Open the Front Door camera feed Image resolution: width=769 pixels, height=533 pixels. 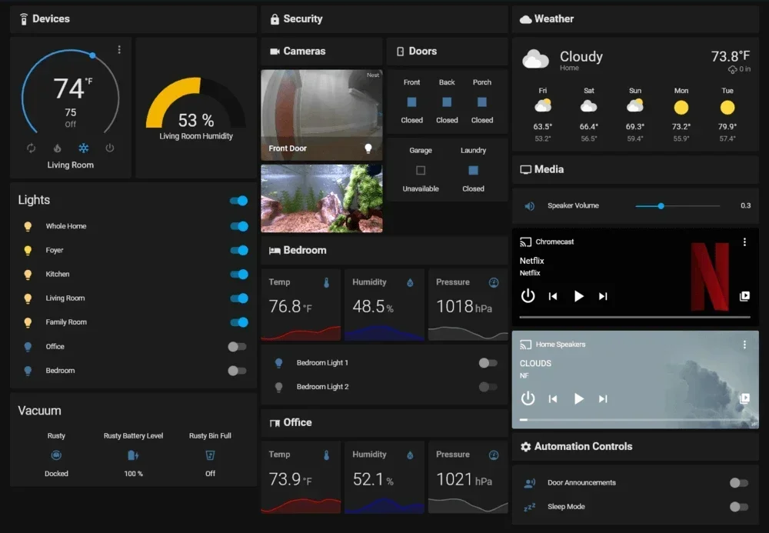[321, 114]
